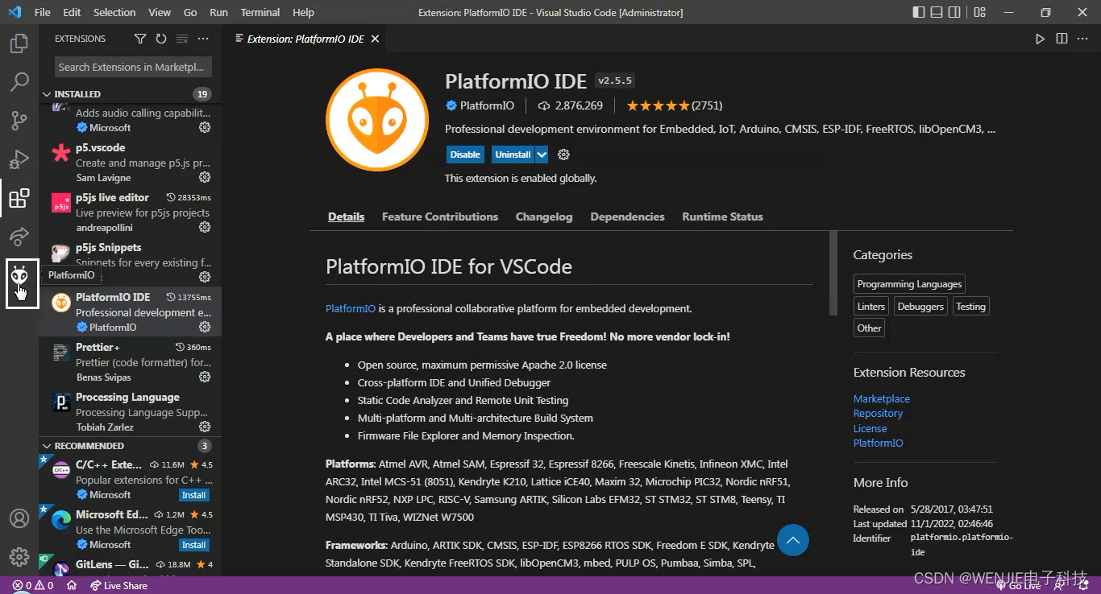Click PlatformIO Home icon in status bar

click(71, 585)
